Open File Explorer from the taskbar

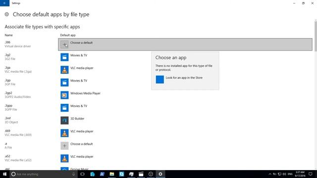(112, 174)
